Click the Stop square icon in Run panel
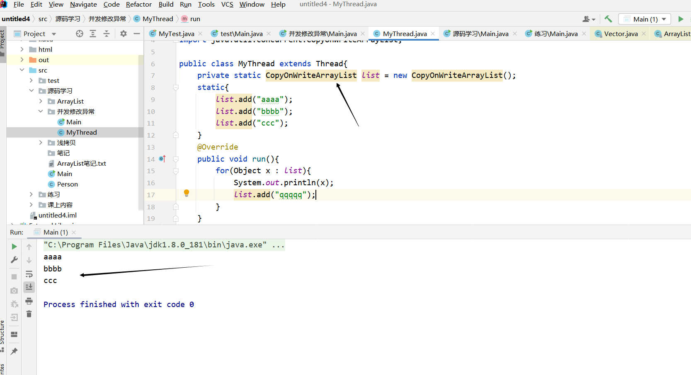This screenshot has width=691, height=375. click(14, 276)
